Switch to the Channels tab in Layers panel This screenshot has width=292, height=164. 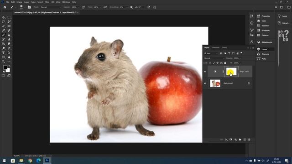[216, 47]
